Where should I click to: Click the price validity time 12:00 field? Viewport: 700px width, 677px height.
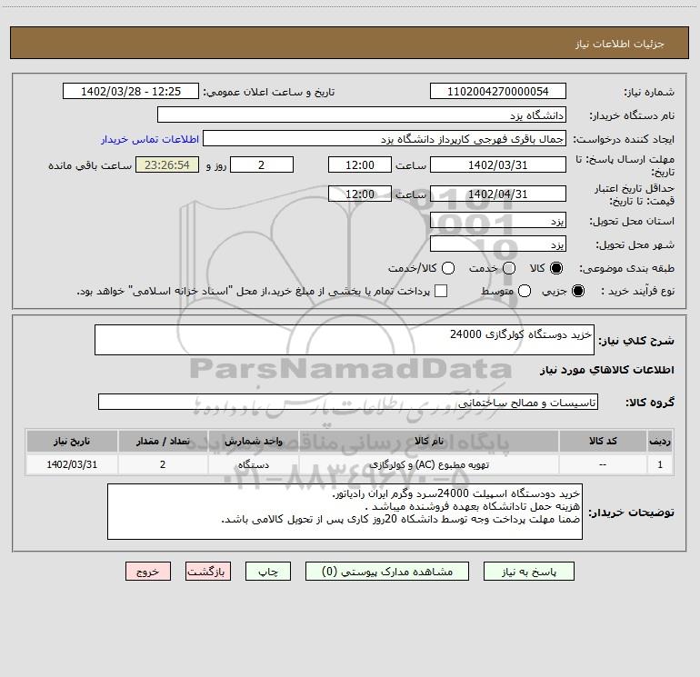click(360, 194)
